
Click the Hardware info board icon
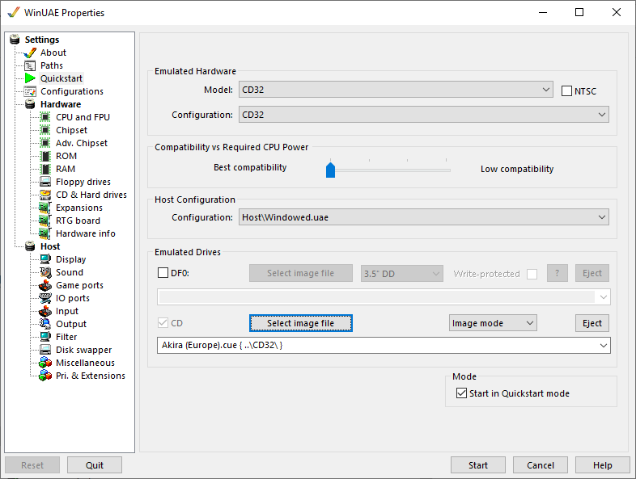pyautogui.click(x=45, y=233)
